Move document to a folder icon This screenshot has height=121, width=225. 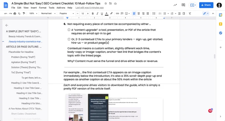tap(110, 3)
